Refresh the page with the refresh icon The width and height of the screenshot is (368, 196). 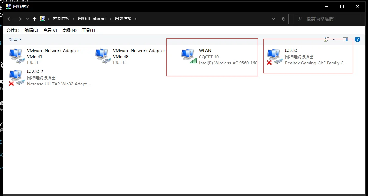click(284, 19)
